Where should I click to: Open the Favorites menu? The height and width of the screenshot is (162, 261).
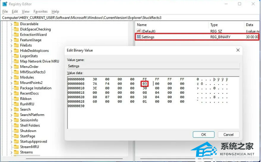click(x=40, y=11)
